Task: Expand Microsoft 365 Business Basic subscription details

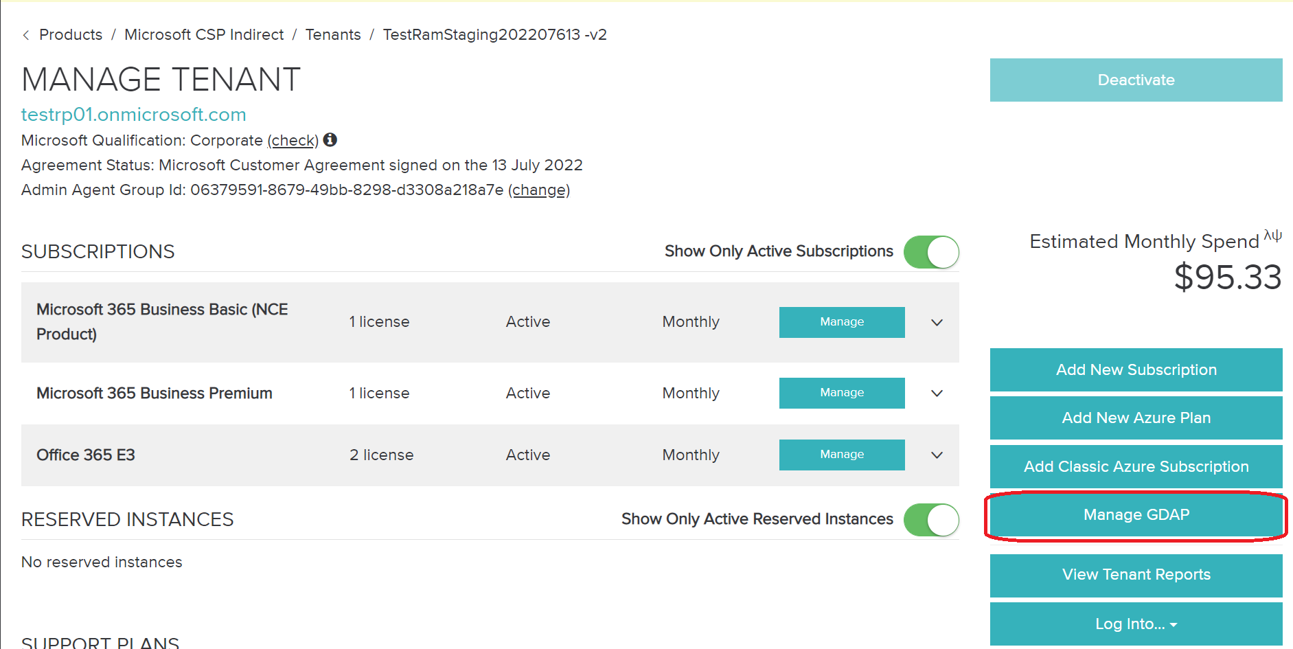Action: (936, 322)
